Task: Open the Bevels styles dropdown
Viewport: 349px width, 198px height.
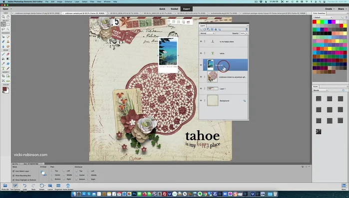Action: [x=321, y=90]
